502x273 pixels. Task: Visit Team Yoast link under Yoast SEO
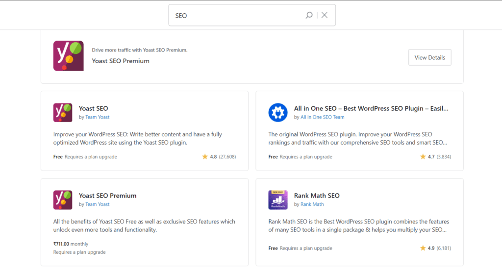[x=98, y=117]
